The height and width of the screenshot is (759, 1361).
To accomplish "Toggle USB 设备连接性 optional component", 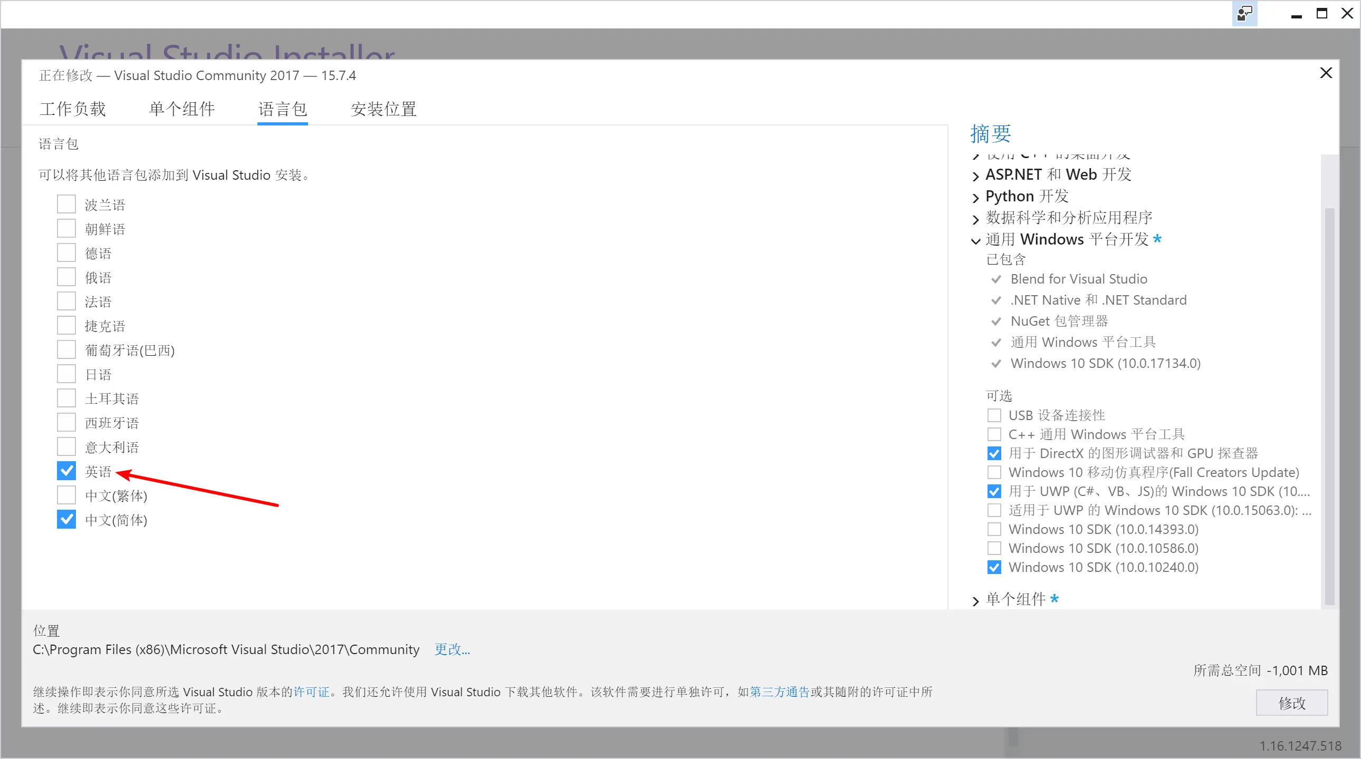I will [x=994, y=415].
